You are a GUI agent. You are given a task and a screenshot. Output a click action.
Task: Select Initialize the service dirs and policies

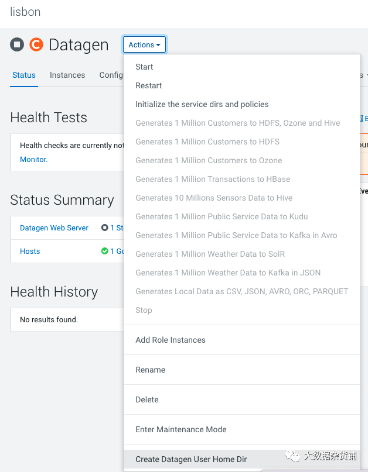pos(202,105)
